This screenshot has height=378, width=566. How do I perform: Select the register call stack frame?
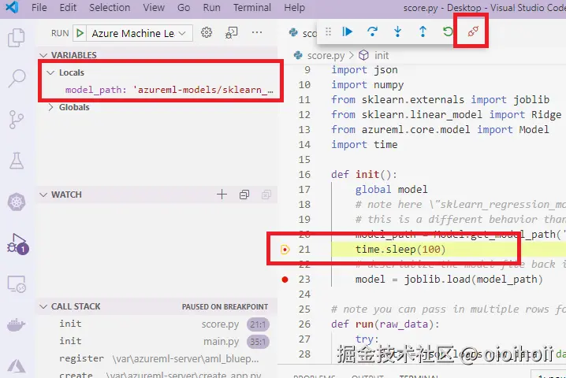[158, 358]
